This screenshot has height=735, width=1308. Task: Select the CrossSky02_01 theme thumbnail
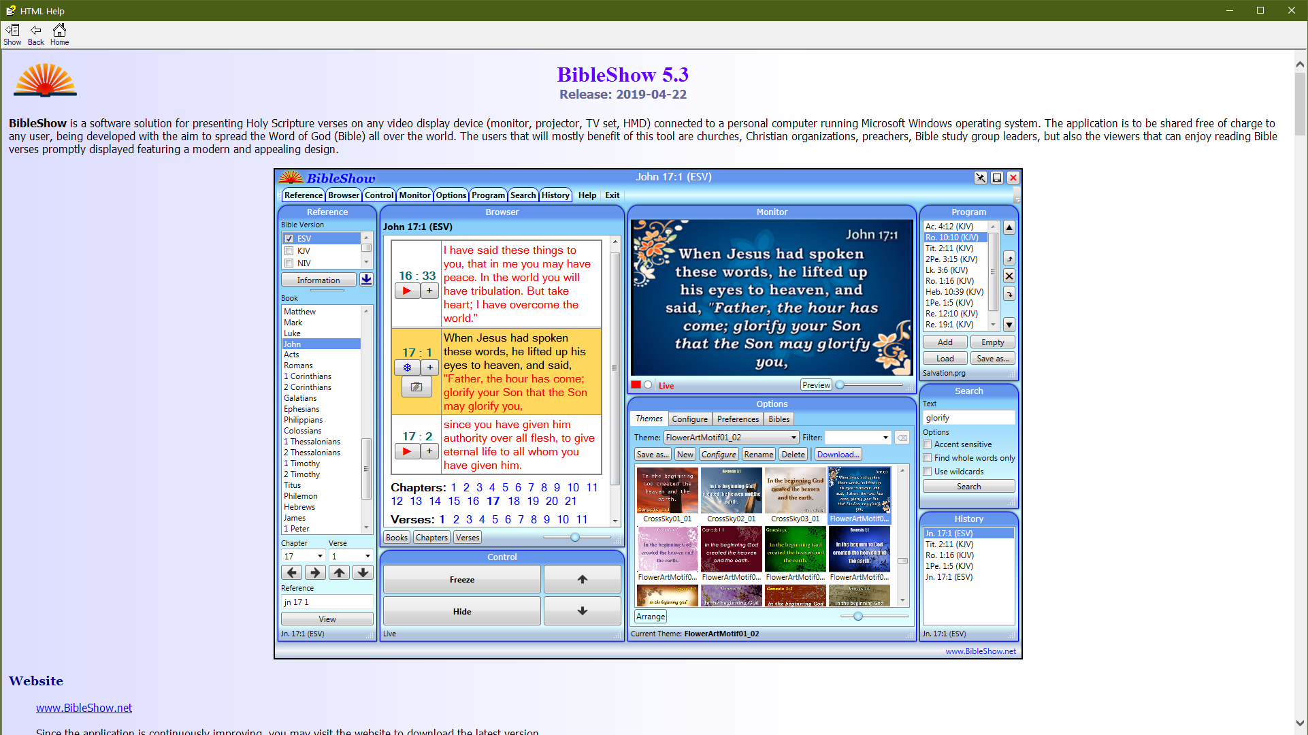coord(731,491)
